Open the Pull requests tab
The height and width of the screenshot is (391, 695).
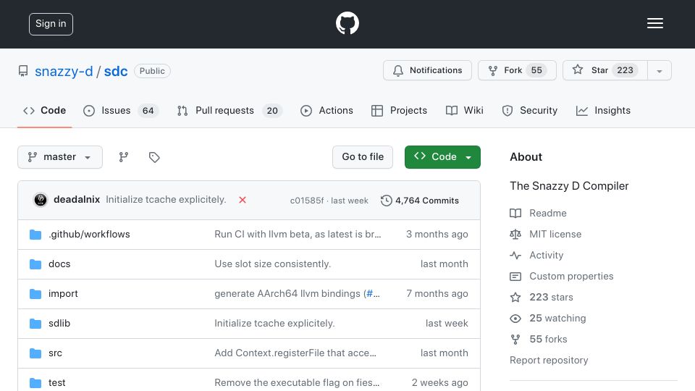[x=229, y=110]
